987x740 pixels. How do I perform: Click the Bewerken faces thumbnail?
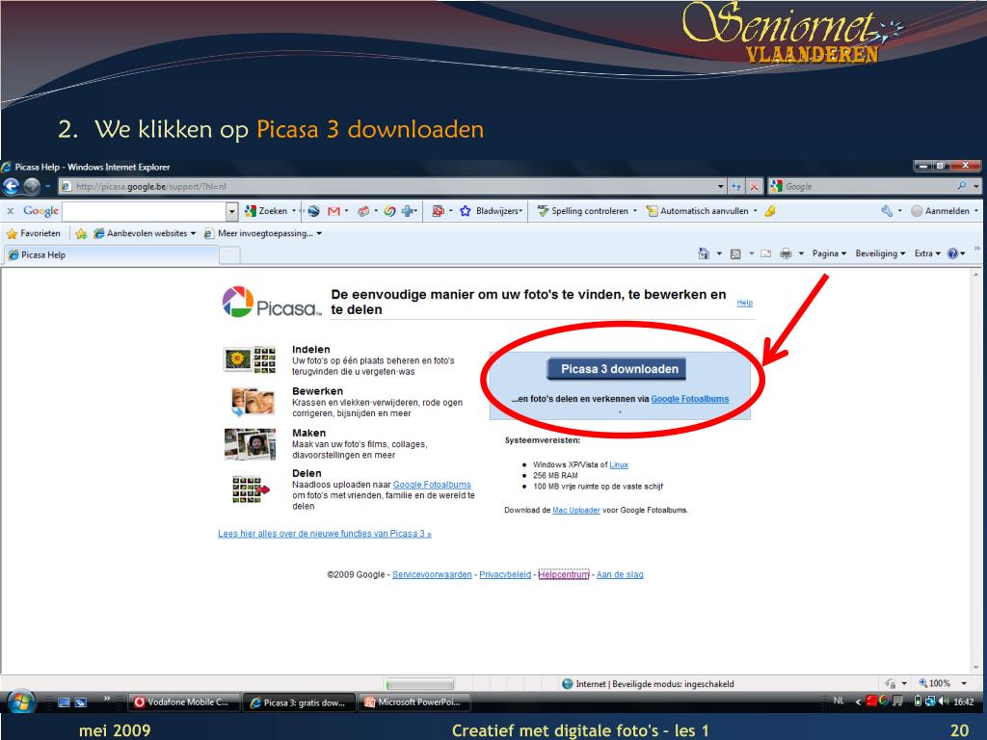[x=253, y=403]
